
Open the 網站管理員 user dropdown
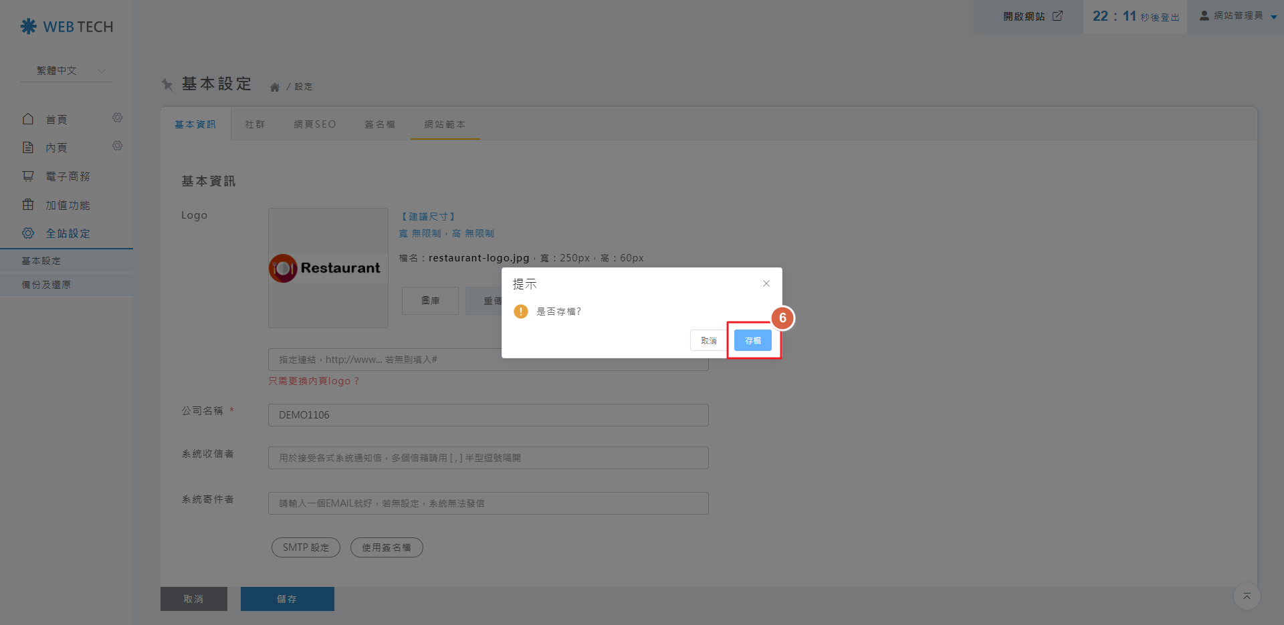(x=1238, y=16)
